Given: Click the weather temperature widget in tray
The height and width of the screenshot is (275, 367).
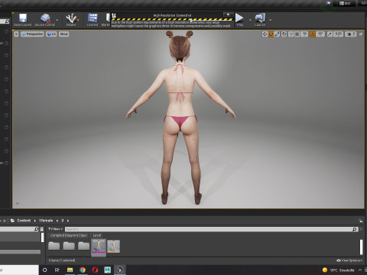Looking at the screenshot, I should tap(339, 270).
